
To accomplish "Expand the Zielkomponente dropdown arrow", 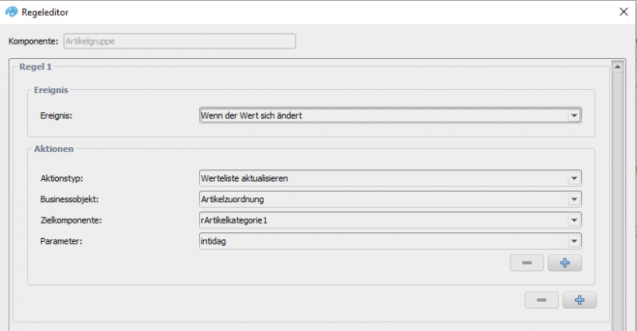I will pyautogui.click(x=573, y=220).
